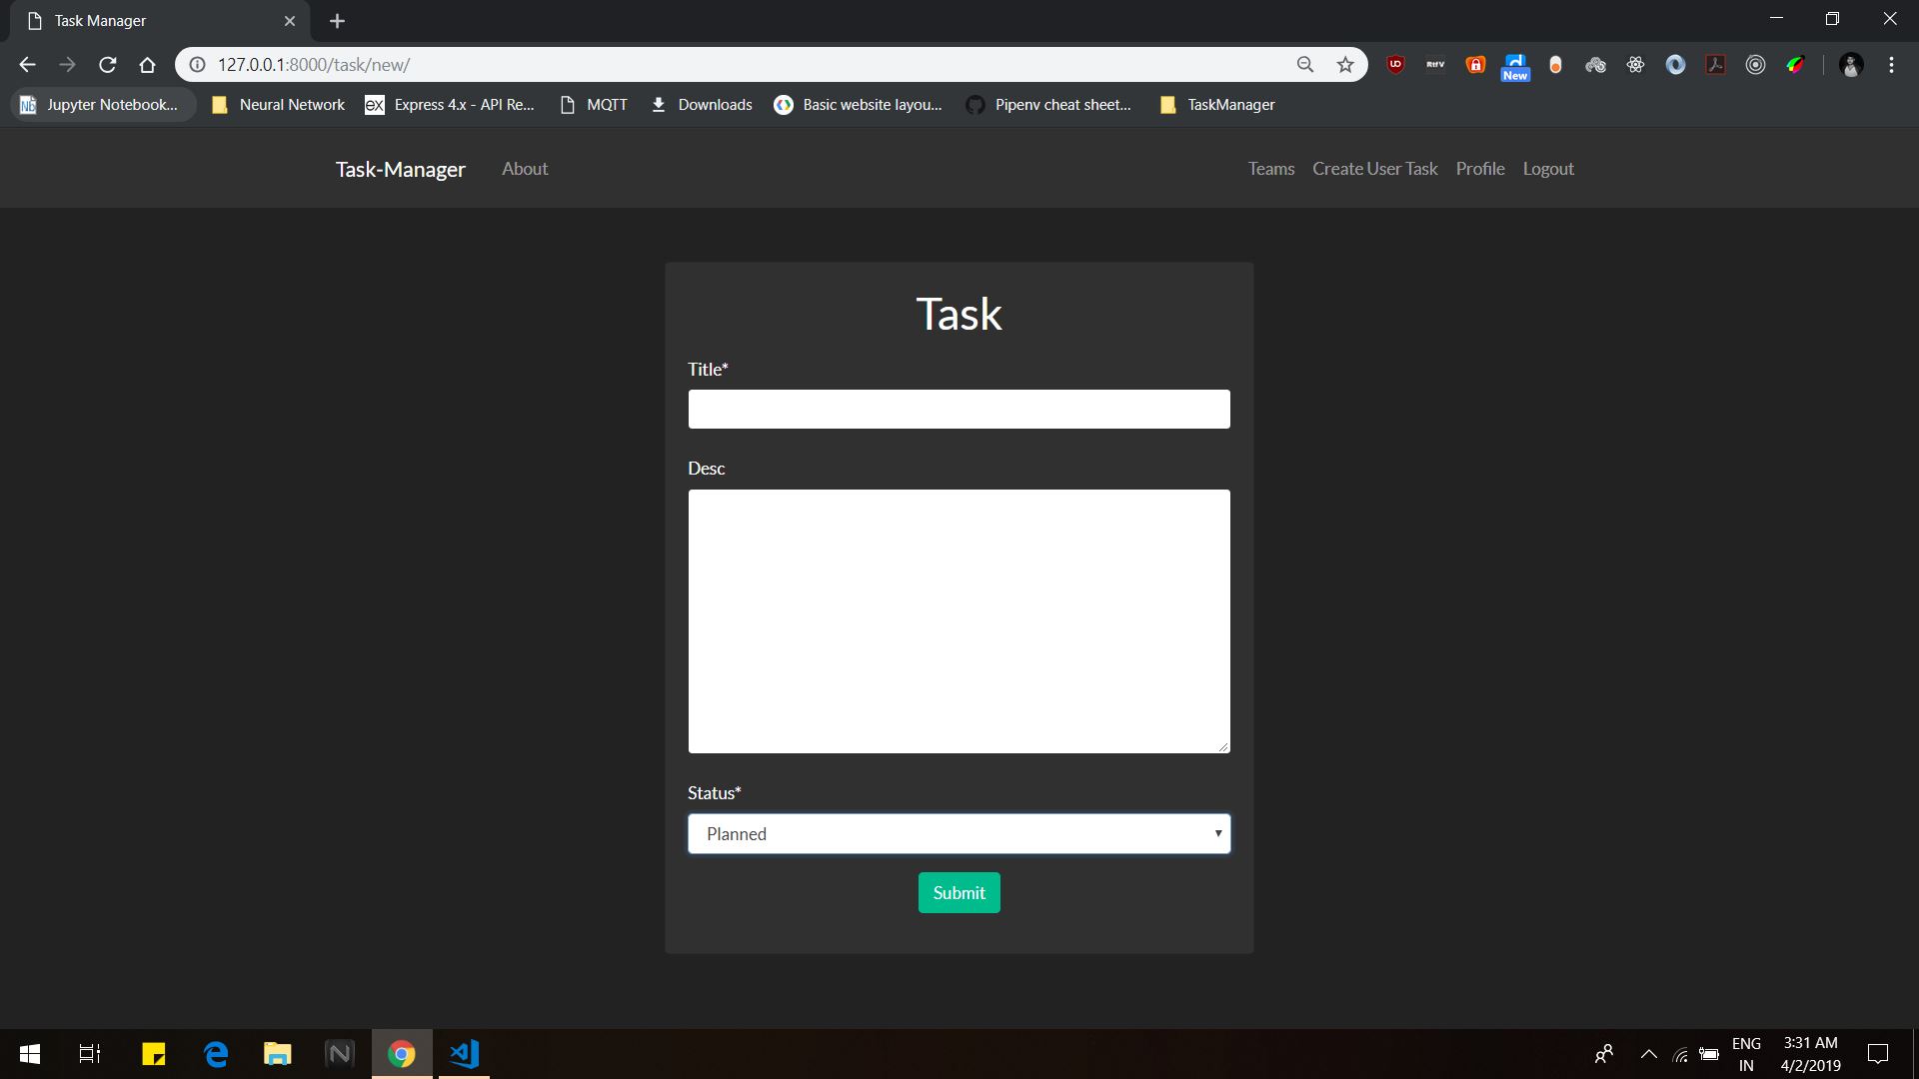The width and height of the screenshot is (1919, 1079).
Task: Switch to the Task Manager browser tab
Action: coord(159,21)
